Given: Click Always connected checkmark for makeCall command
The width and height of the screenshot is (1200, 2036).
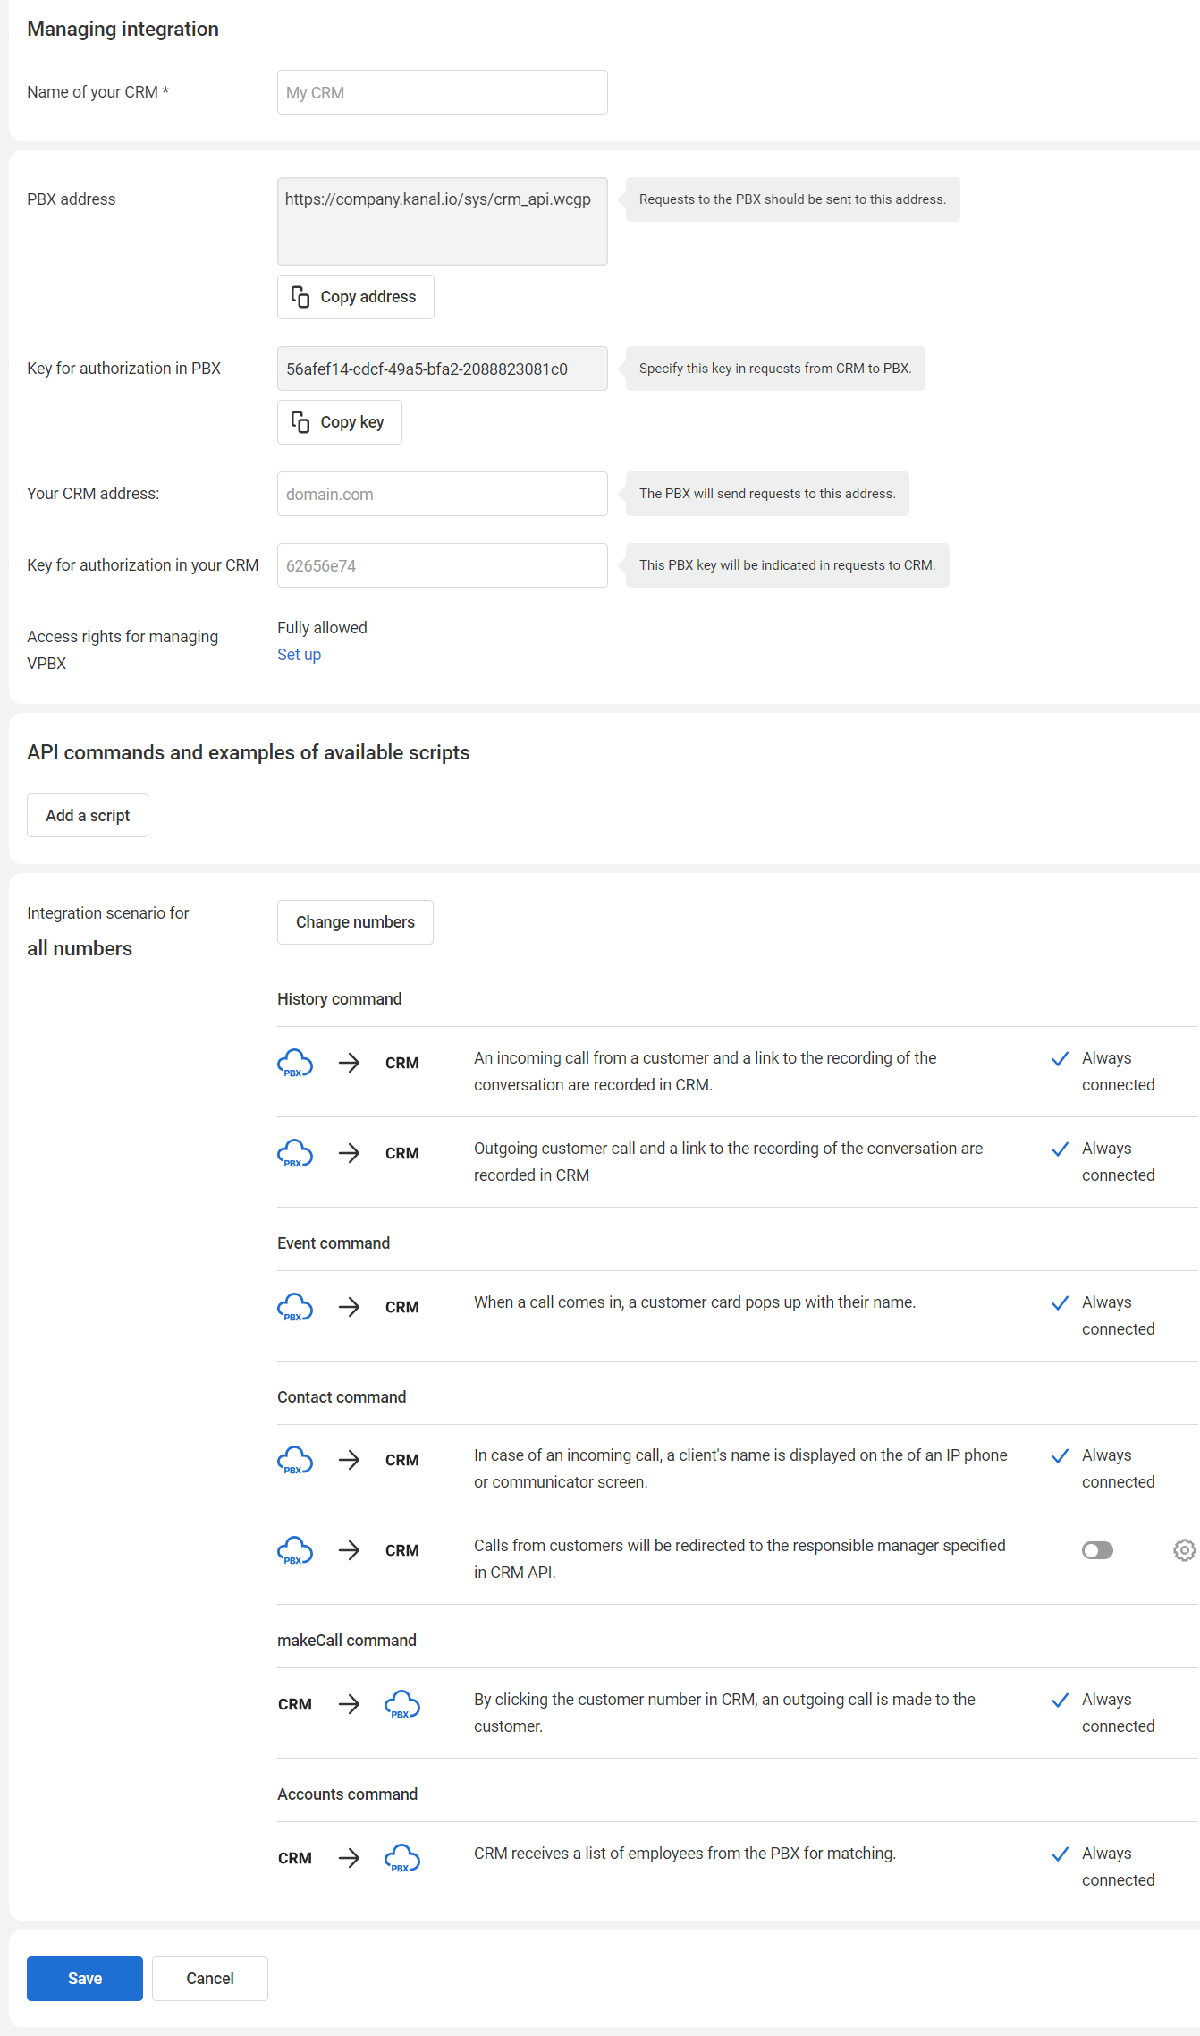Looking at the screenshot, I should [1060, 1701].
